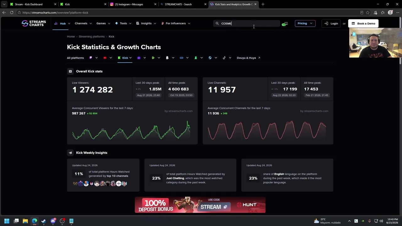Open the Just Chatting category link

click(x=175, y=178)
